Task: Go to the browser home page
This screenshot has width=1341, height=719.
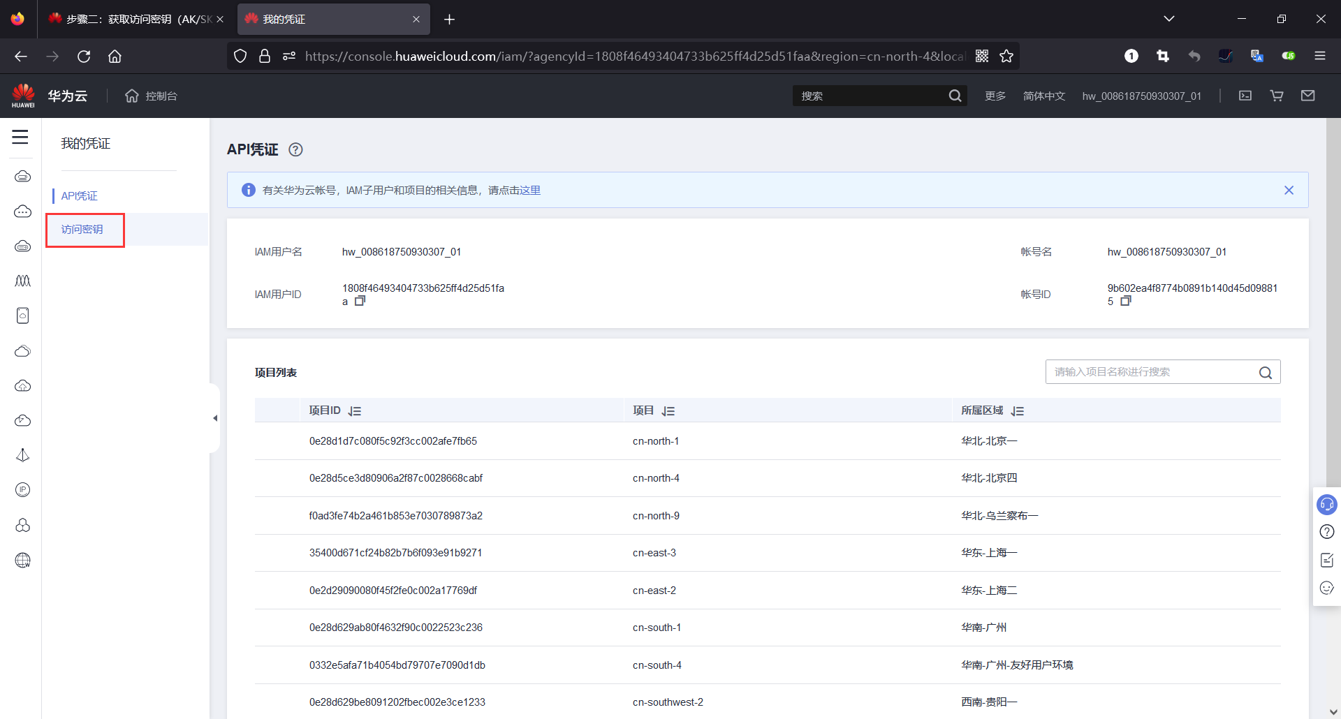Action: (115, 57)
